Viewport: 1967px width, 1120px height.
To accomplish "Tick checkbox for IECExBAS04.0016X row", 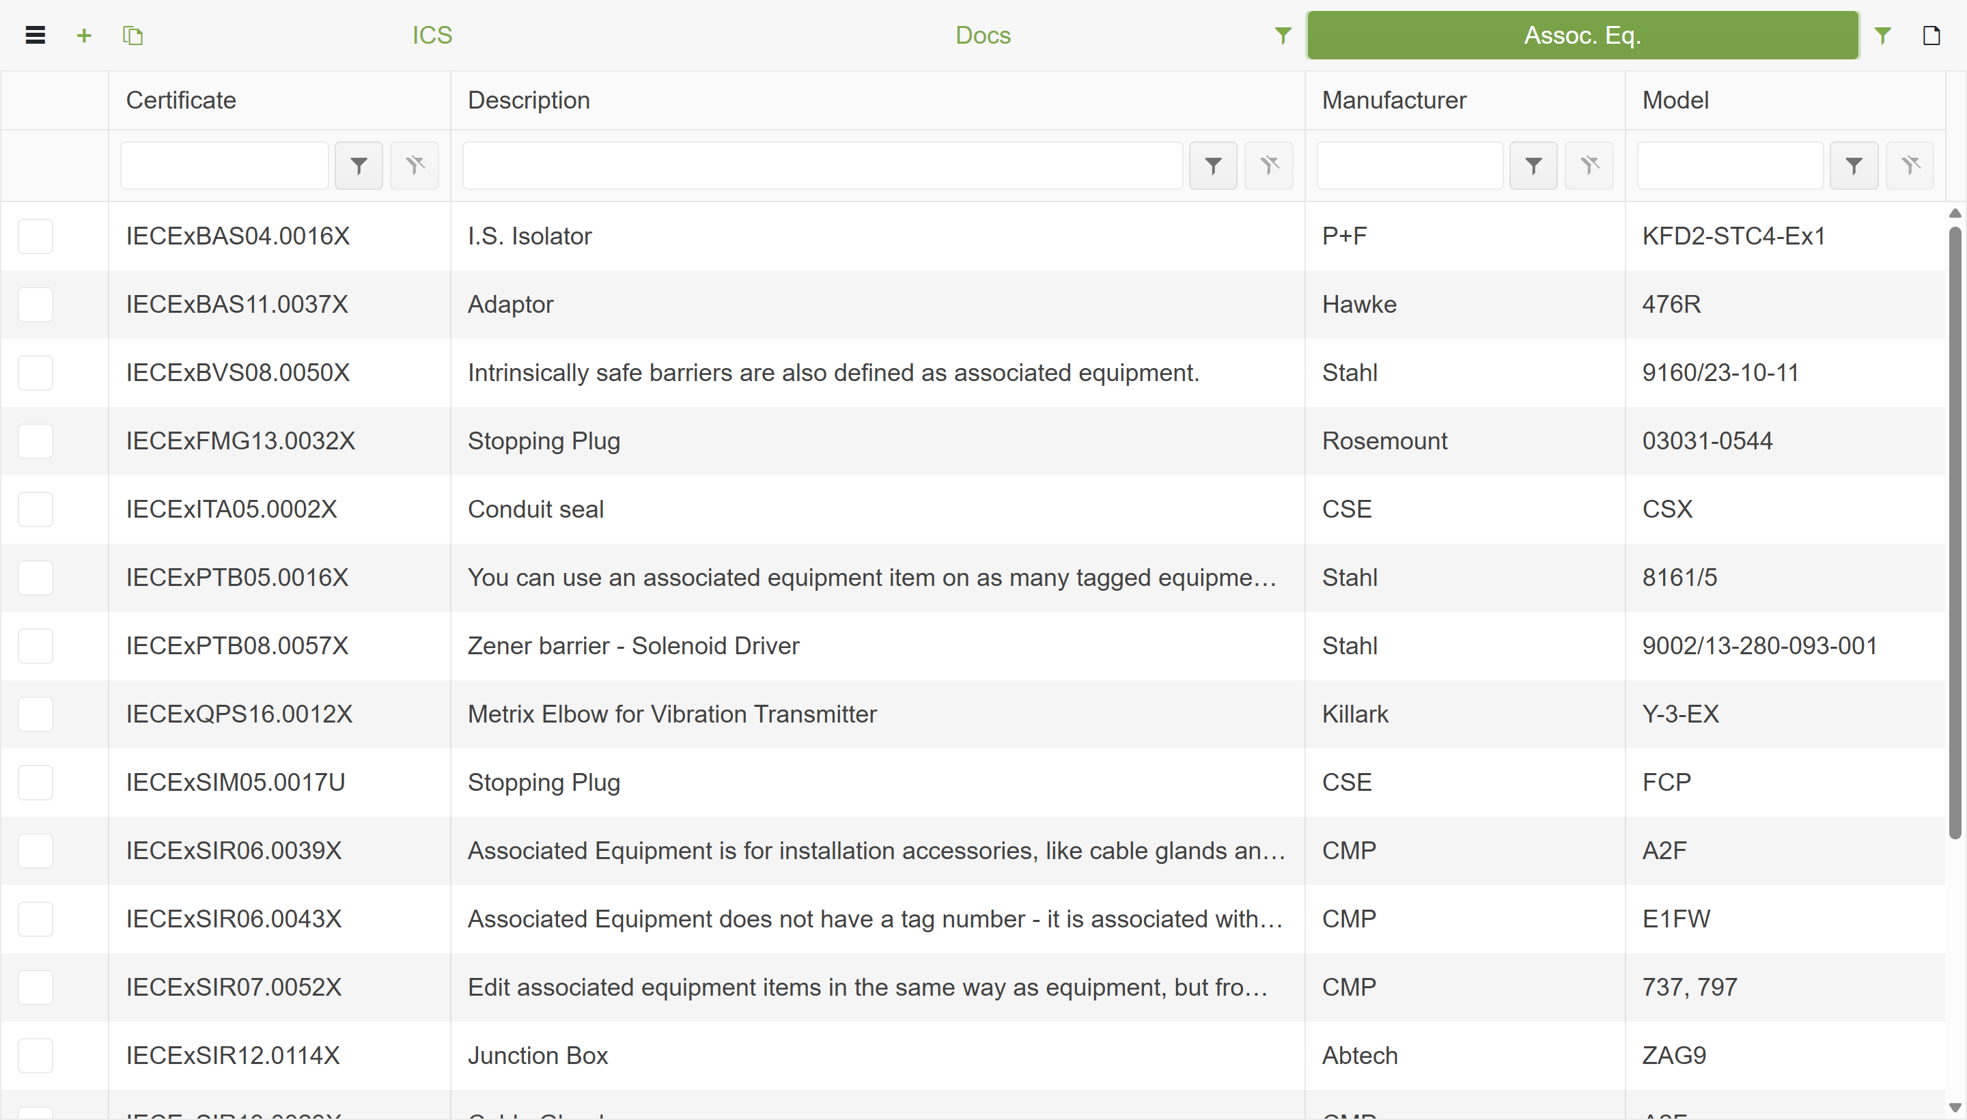I will pyautogui.click(x=36, y=236).
